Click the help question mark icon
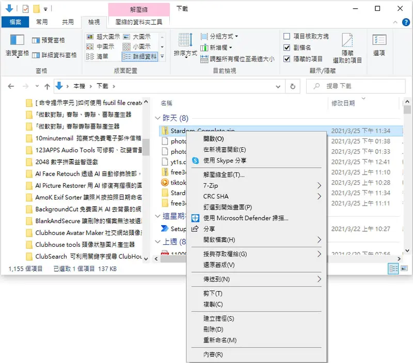413x363 pixels. pyautogui.click(x=406, y=22)
